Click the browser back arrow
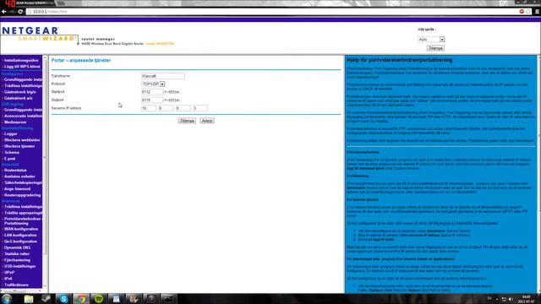Viewport: 541px width, 304px height. 3,11
